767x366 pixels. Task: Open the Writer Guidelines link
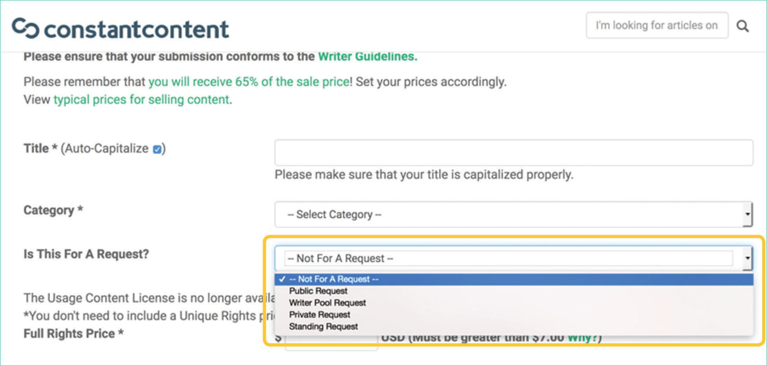coord(367,57)
